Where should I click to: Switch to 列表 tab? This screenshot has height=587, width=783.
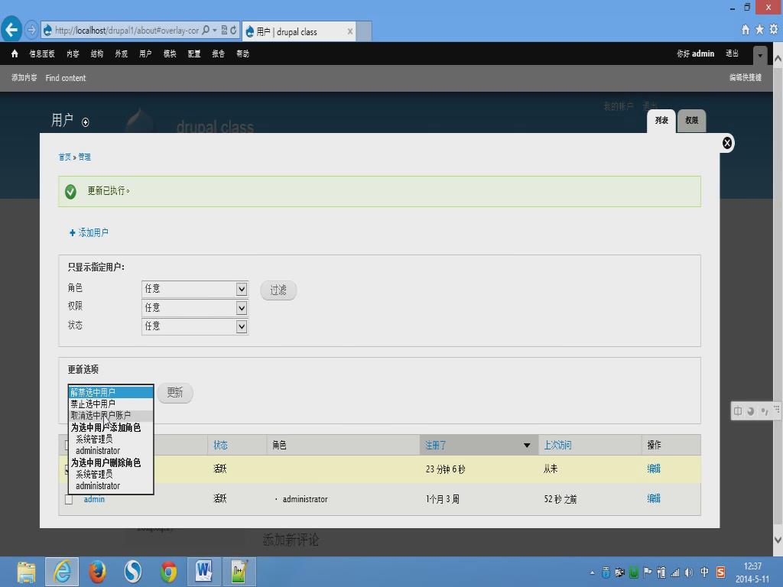point(661,121)
